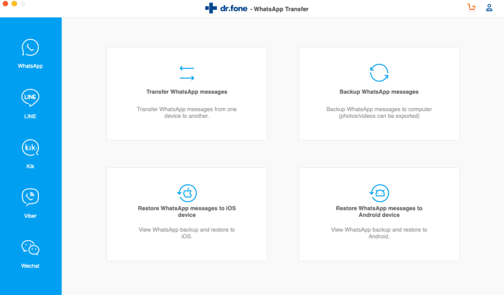Image resolution: width=504 pixels, height=295 pixels.
Task: Select Restore WhatsApp messages to Android device
Action: [x=379, y=212]
